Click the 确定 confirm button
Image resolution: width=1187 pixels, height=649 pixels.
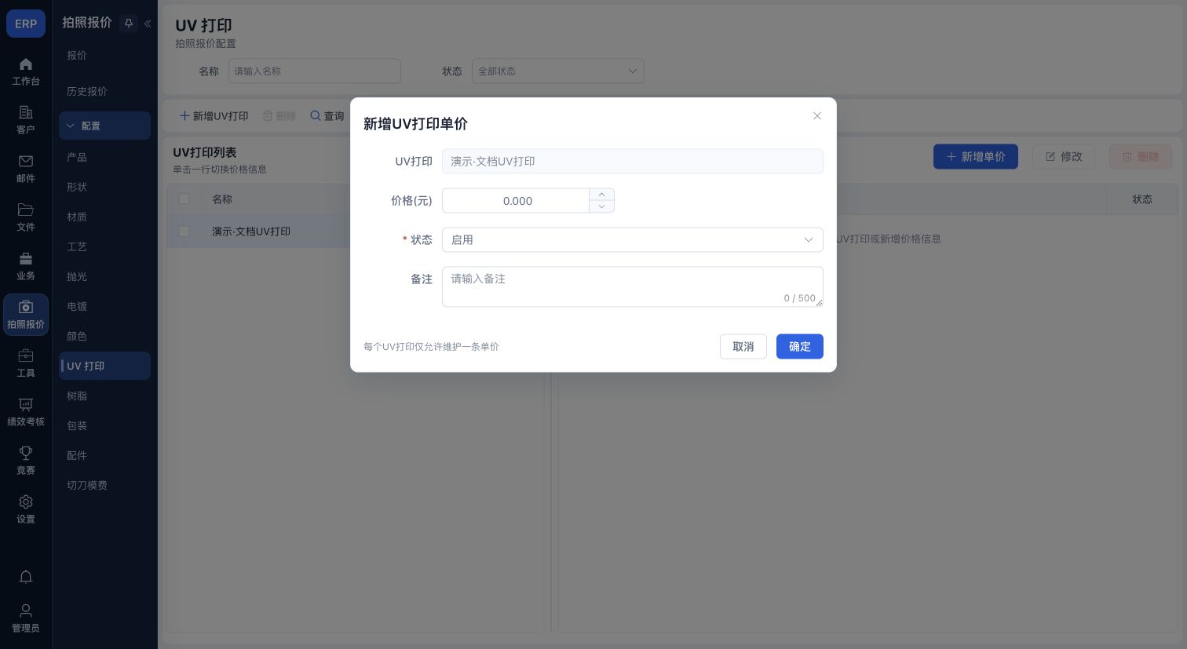(800, 347)
